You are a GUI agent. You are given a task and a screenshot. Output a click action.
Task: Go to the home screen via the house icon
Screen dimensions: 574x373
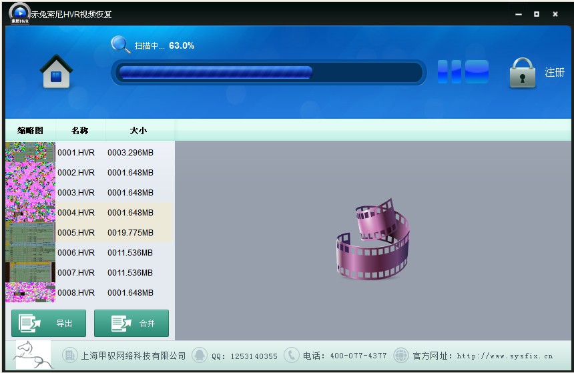click(56, 72)
